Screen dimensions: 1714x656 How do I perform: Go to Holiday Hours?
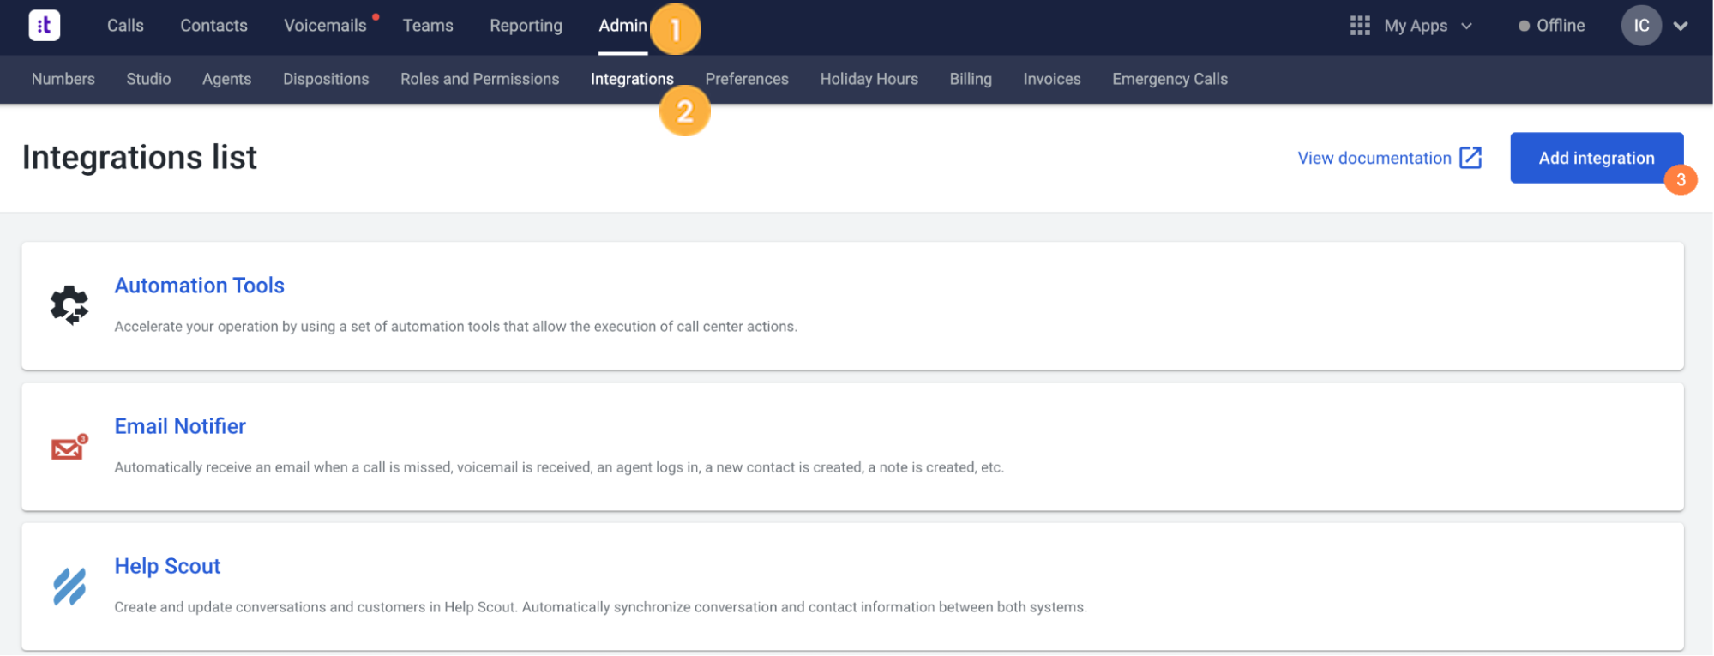pyautogui.click(x=869, y=79)
